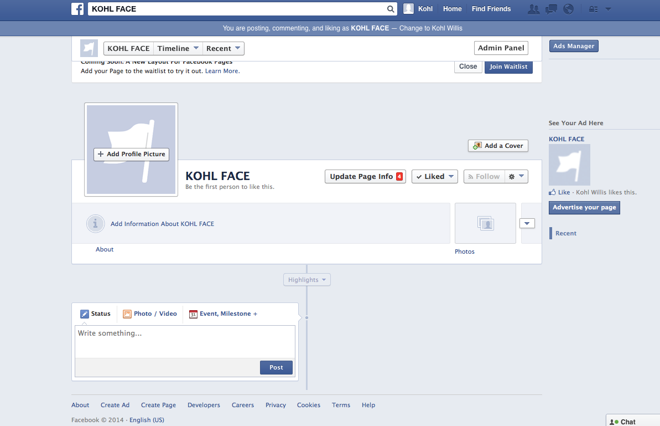Click the Like thumbs-up in the ad preview
The width and height of the screenshot is (660, 426).
552,192
